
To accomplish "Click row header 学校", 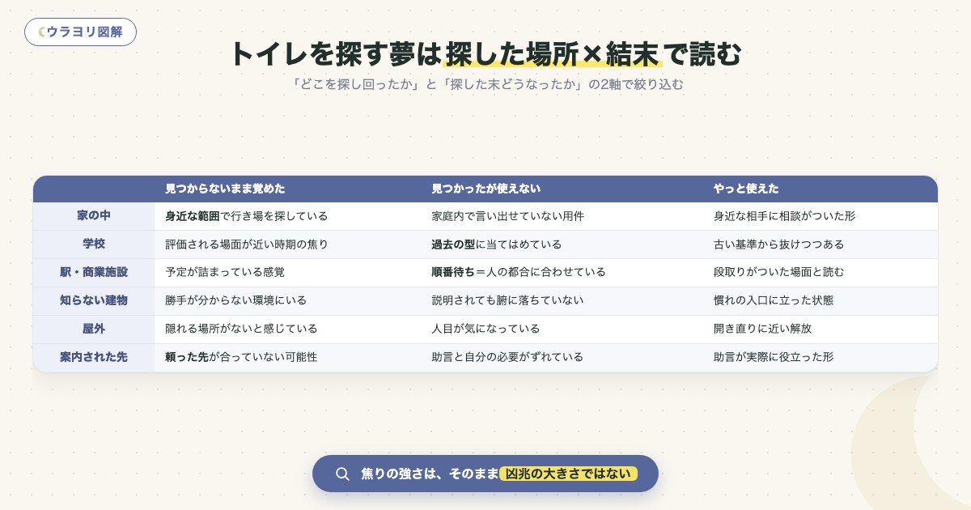I will [x=94, y=244].
